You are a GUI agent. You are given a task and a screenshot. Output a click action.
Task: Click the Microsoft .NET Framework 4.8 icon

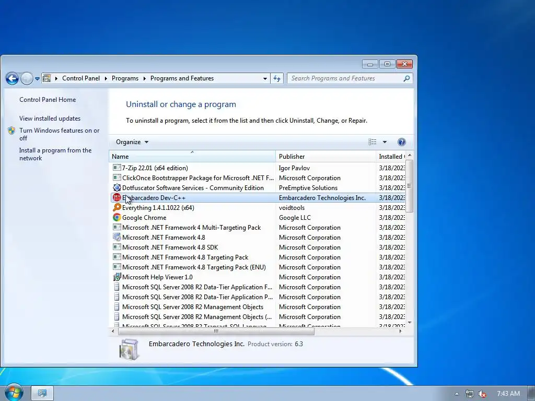(117, 237)
